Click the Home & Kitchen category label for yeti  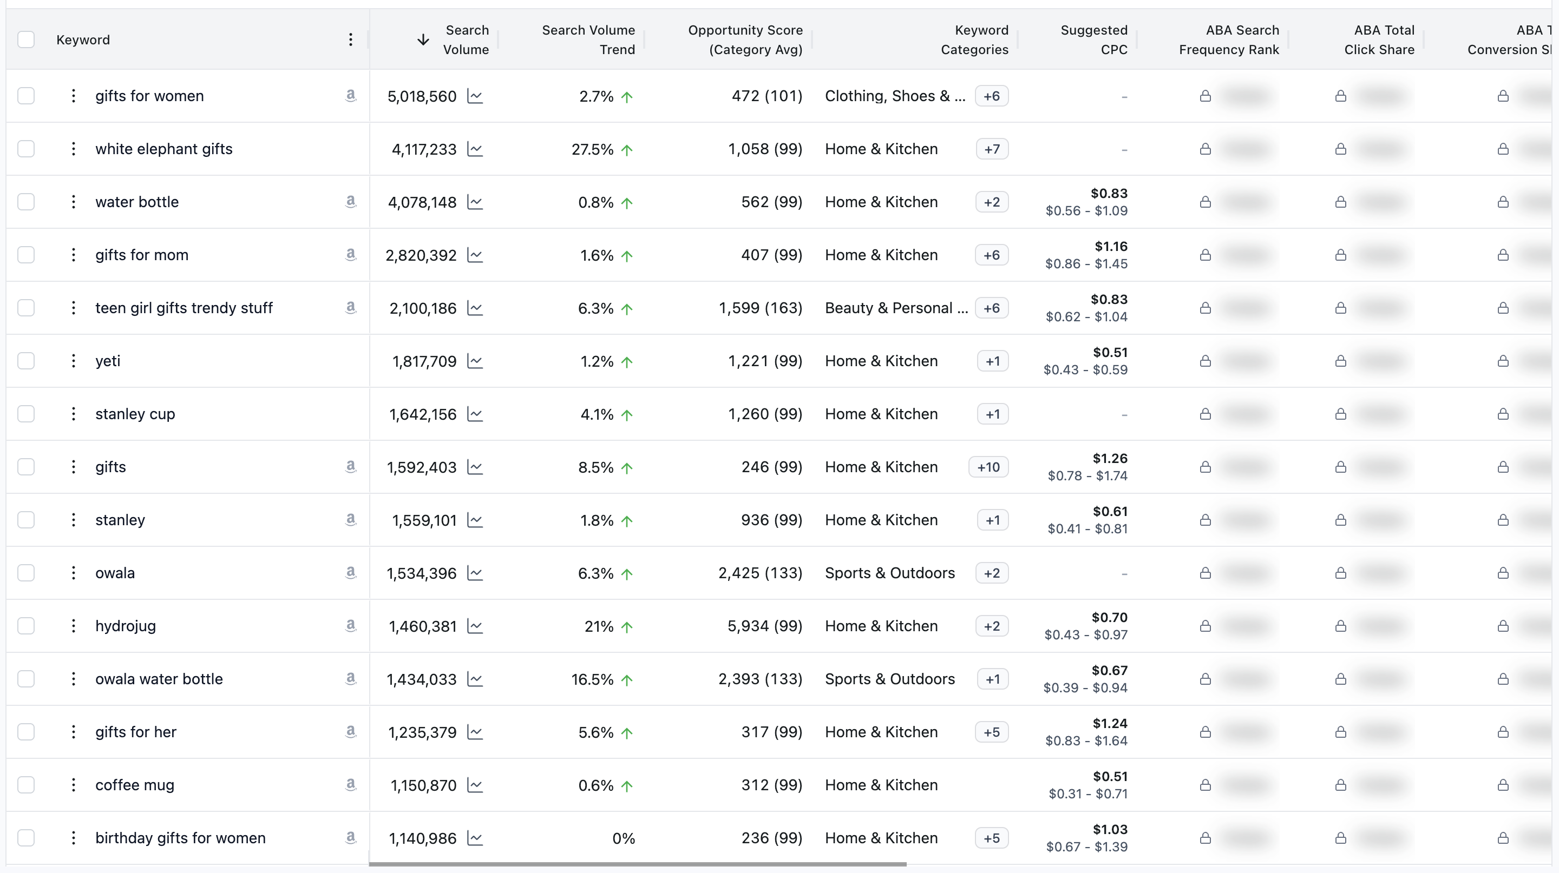point(881,361)
